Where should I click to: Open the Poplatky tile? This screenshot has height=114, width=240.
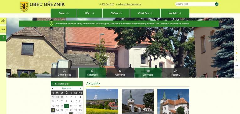(x=176, y=73)
